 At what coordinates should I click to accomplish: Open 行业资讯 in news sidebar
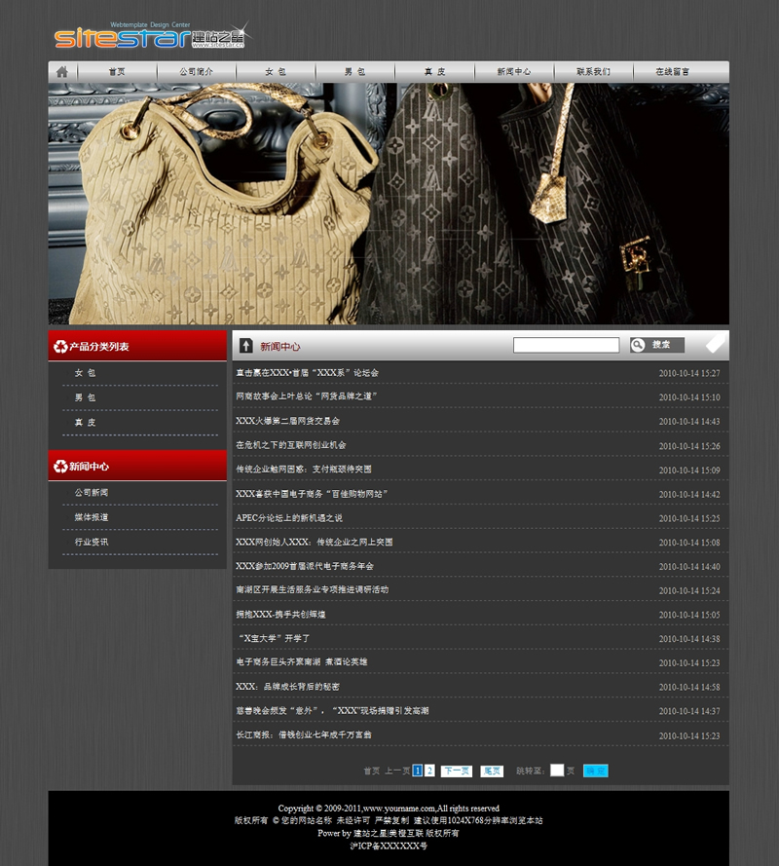(x=92, y=542)
